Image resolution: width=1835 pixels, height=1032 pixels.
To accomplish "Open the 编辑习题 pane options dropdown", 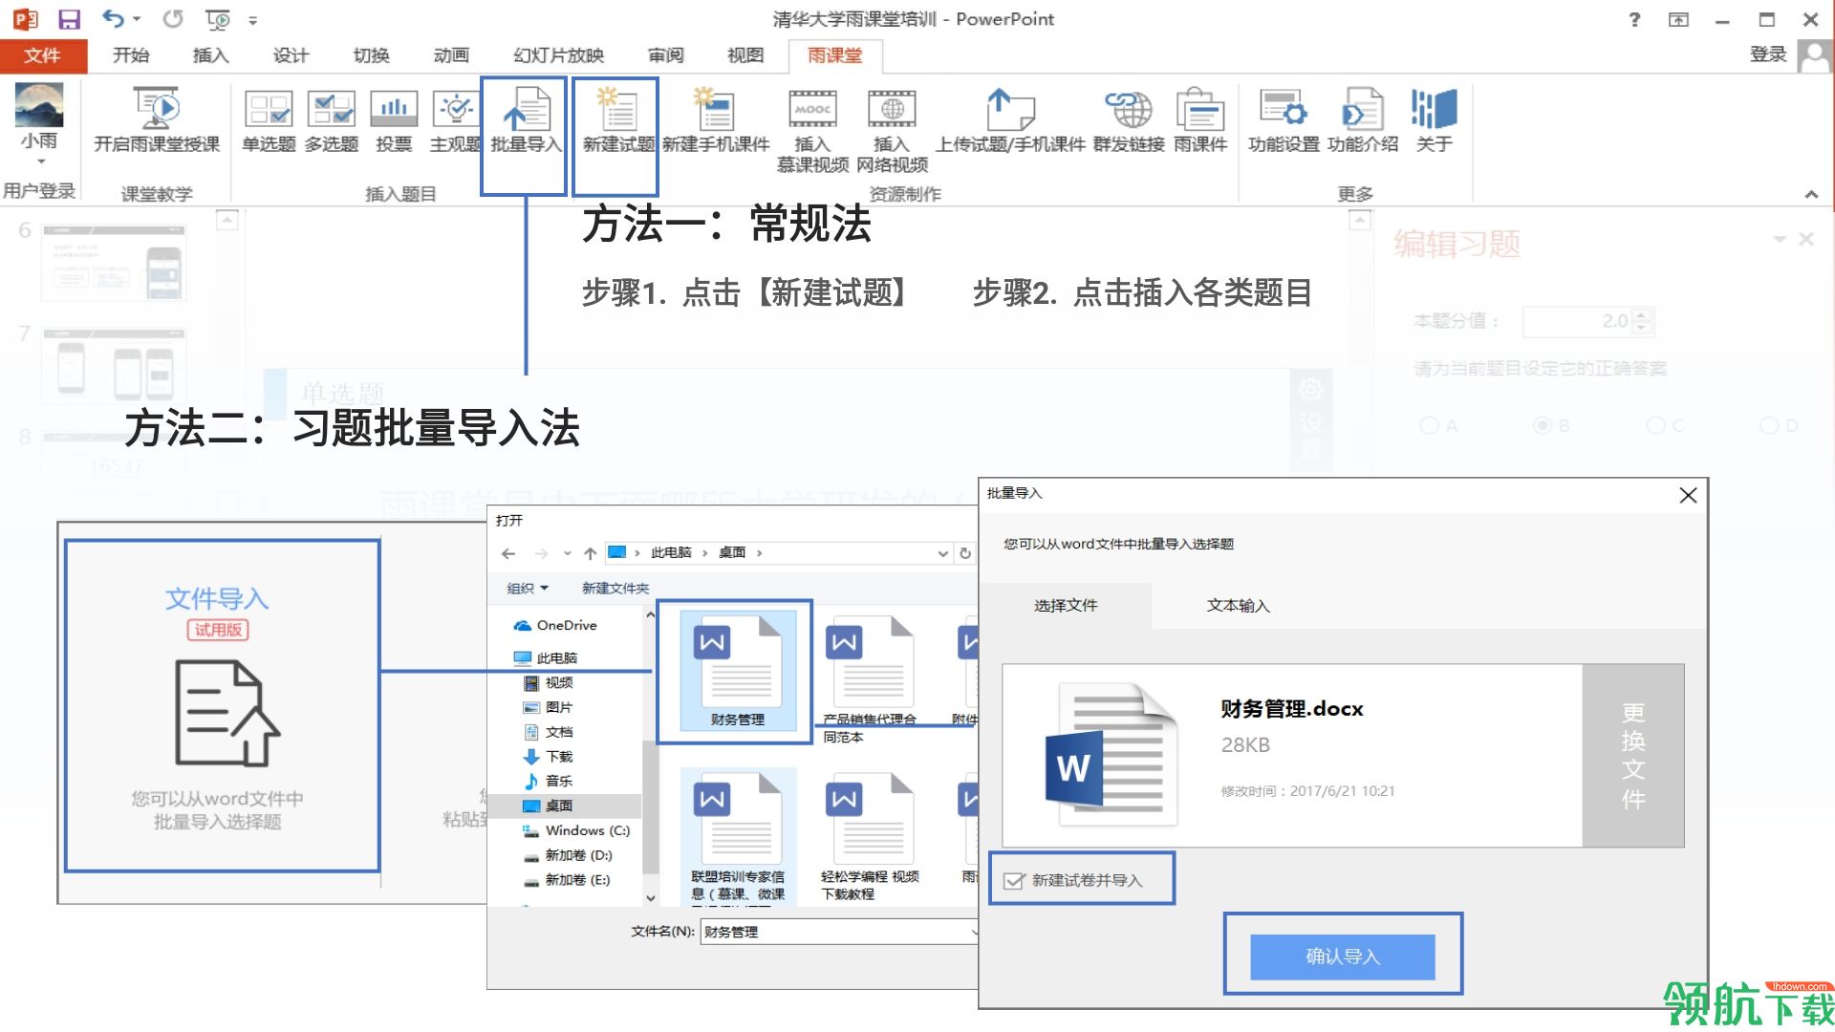I will click(1780, 239).
